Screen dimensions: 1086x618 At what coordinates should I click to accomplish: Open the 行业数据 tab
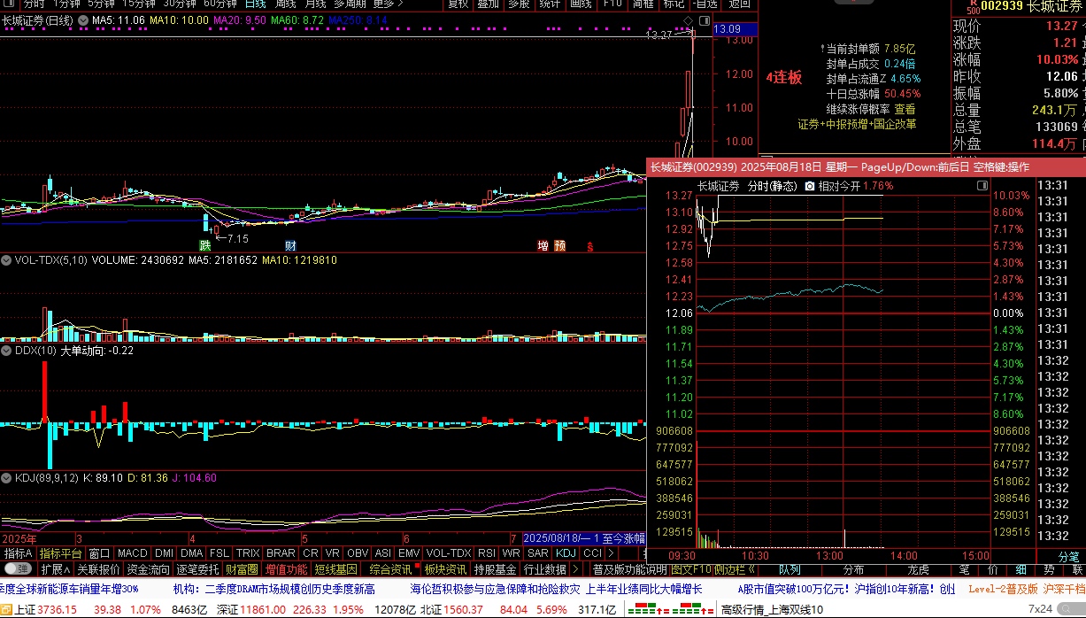pyautogui.click(x=545, y=569)
